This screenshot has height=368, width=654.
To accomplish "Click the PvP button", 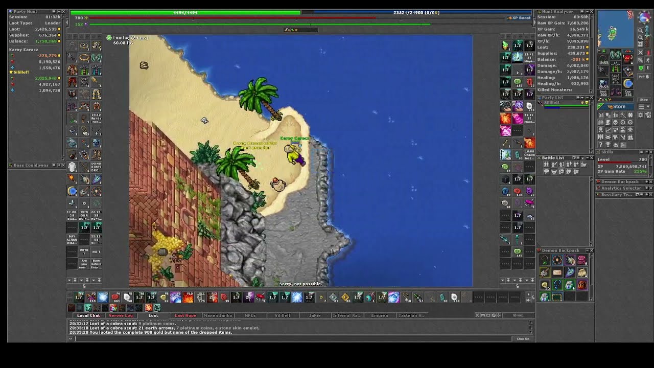I will (644, 76).
